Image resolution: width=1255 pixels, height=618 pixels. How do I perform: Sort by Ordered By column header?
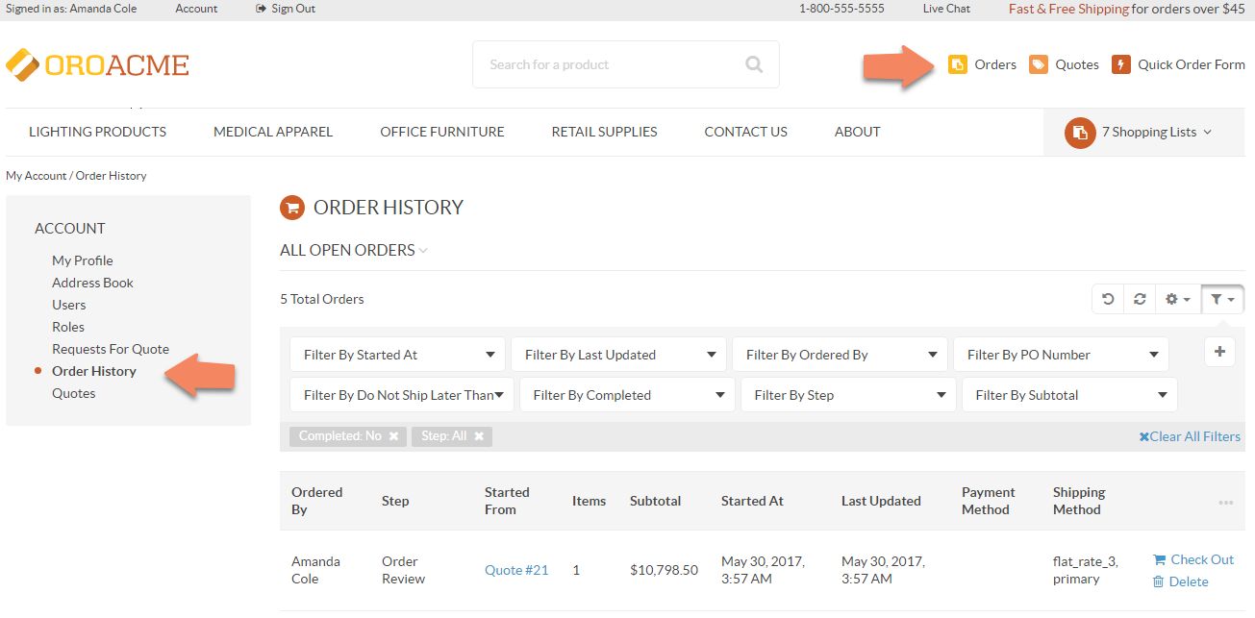[x=317, y=501]
